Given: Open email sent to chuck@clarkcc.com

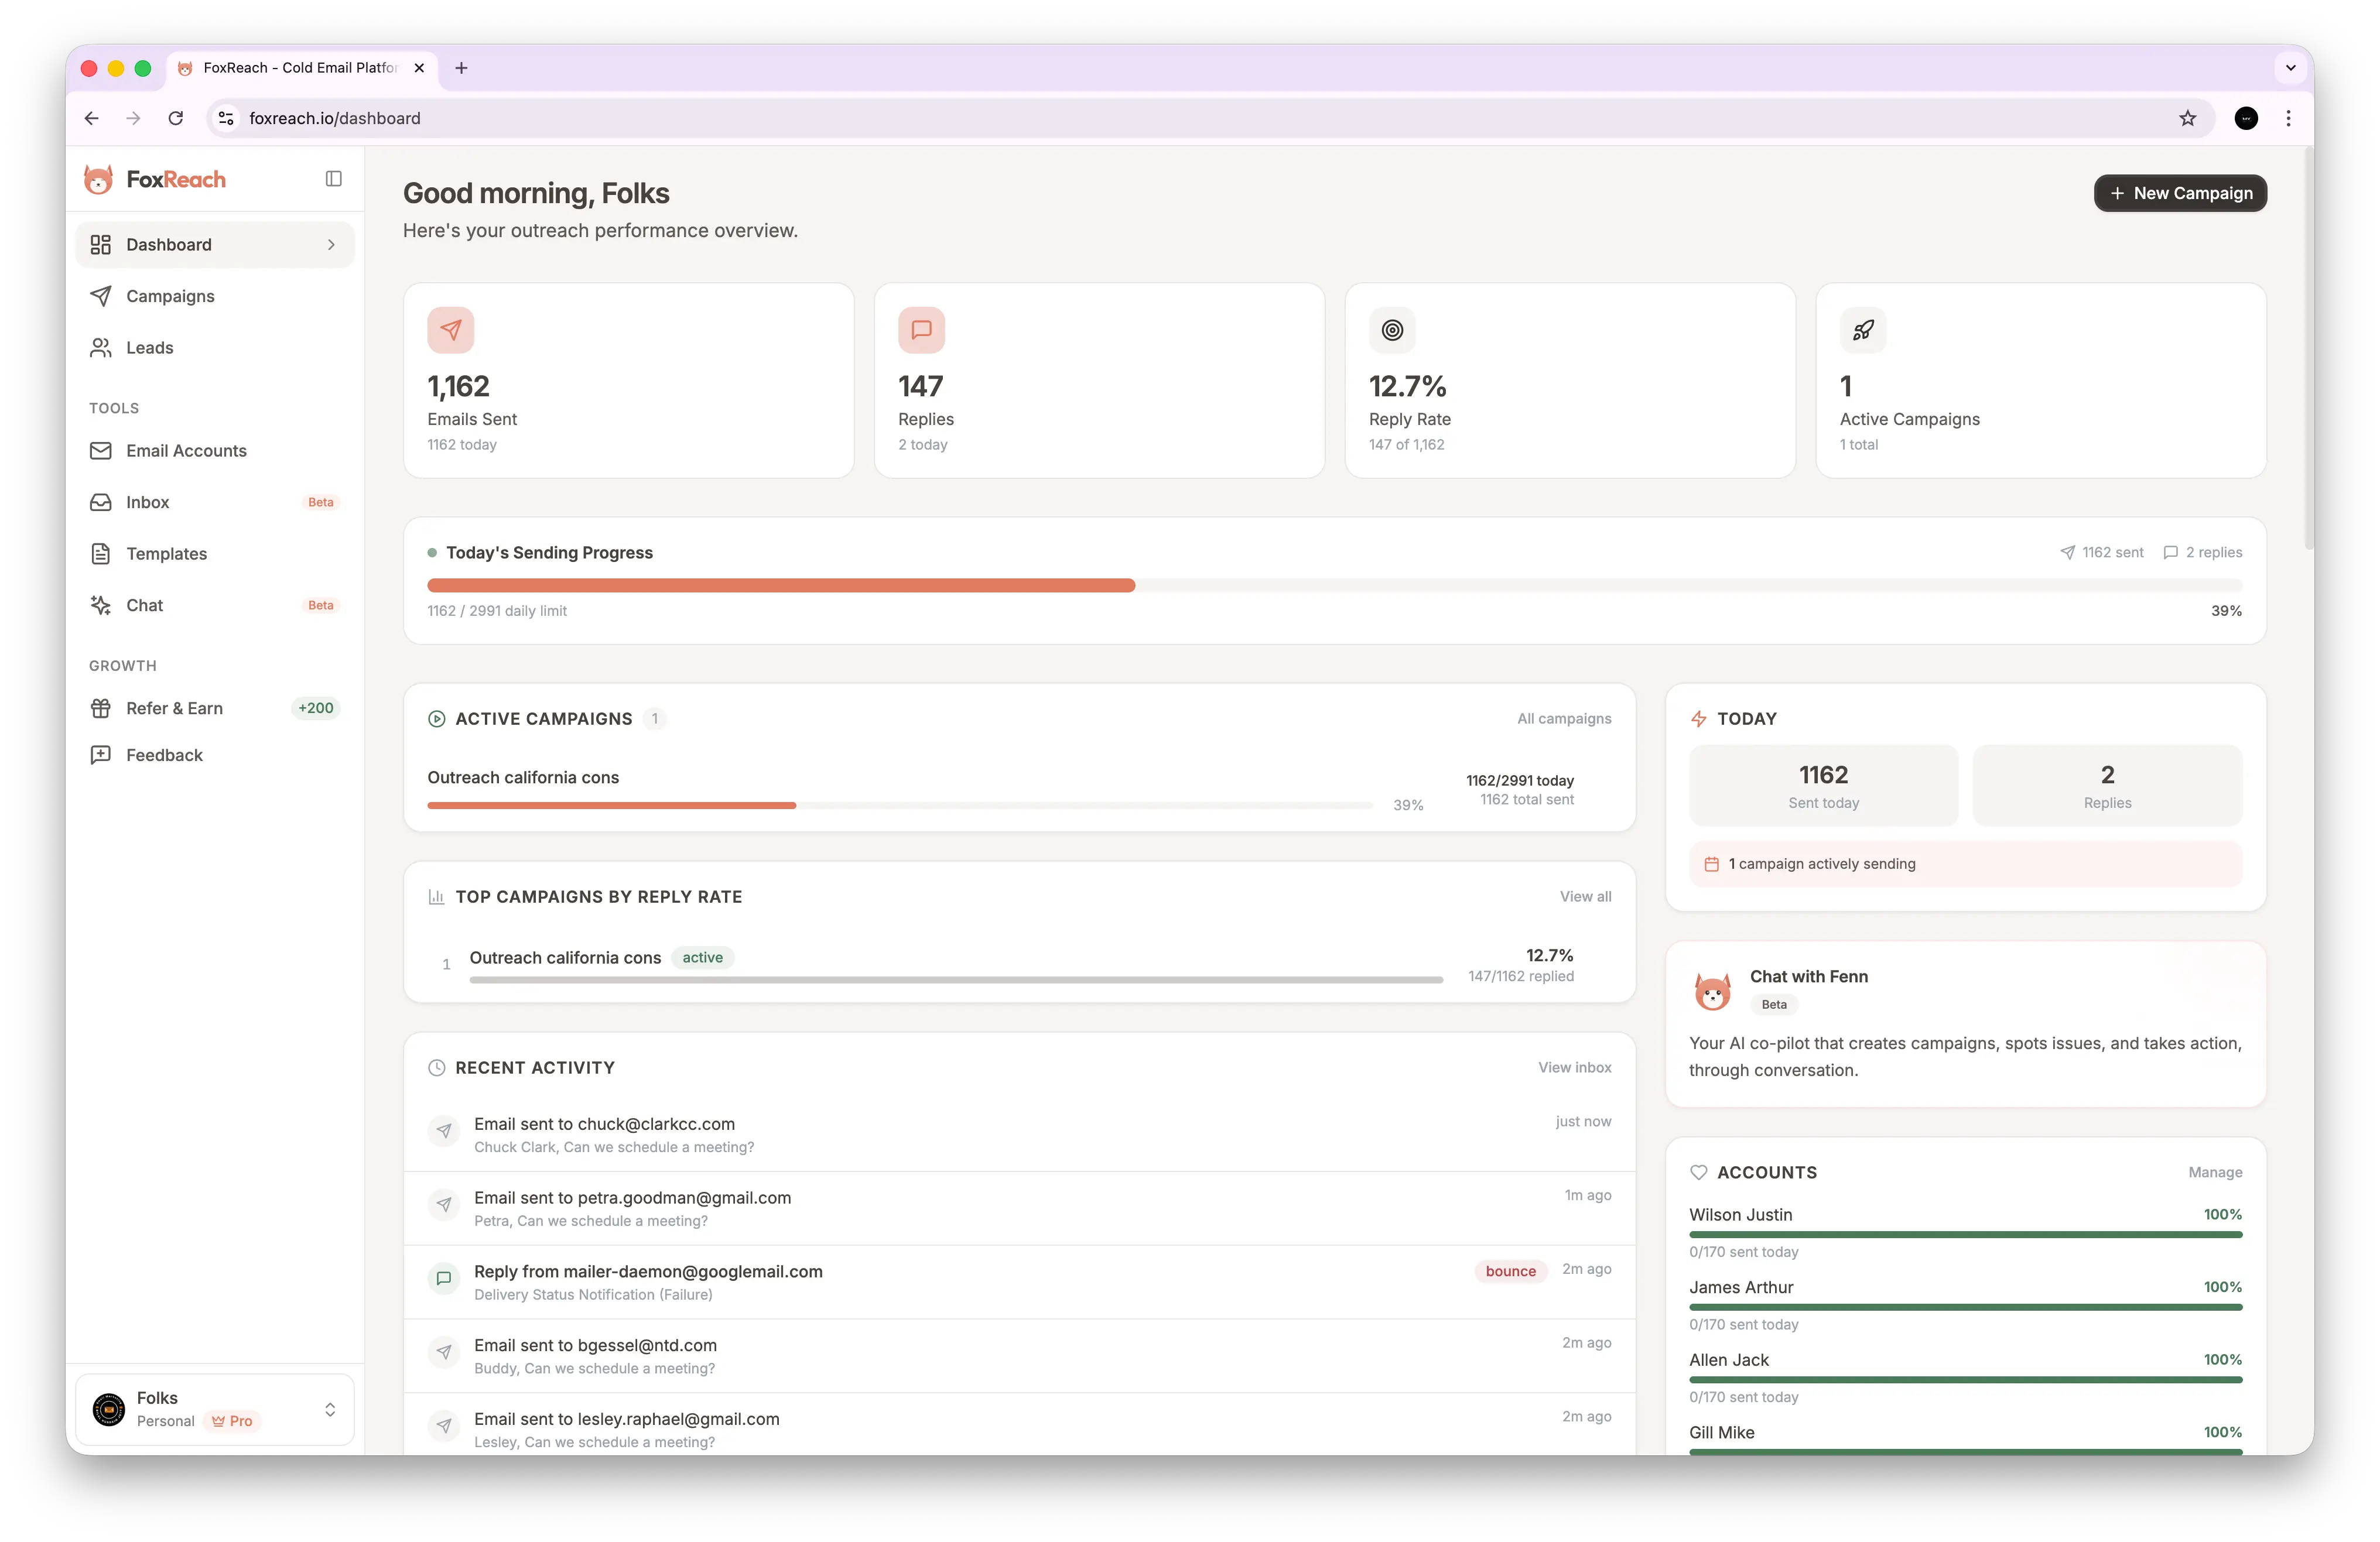Looking at the screenshot, I should pyautogui.click(x=1019, y=1135).
